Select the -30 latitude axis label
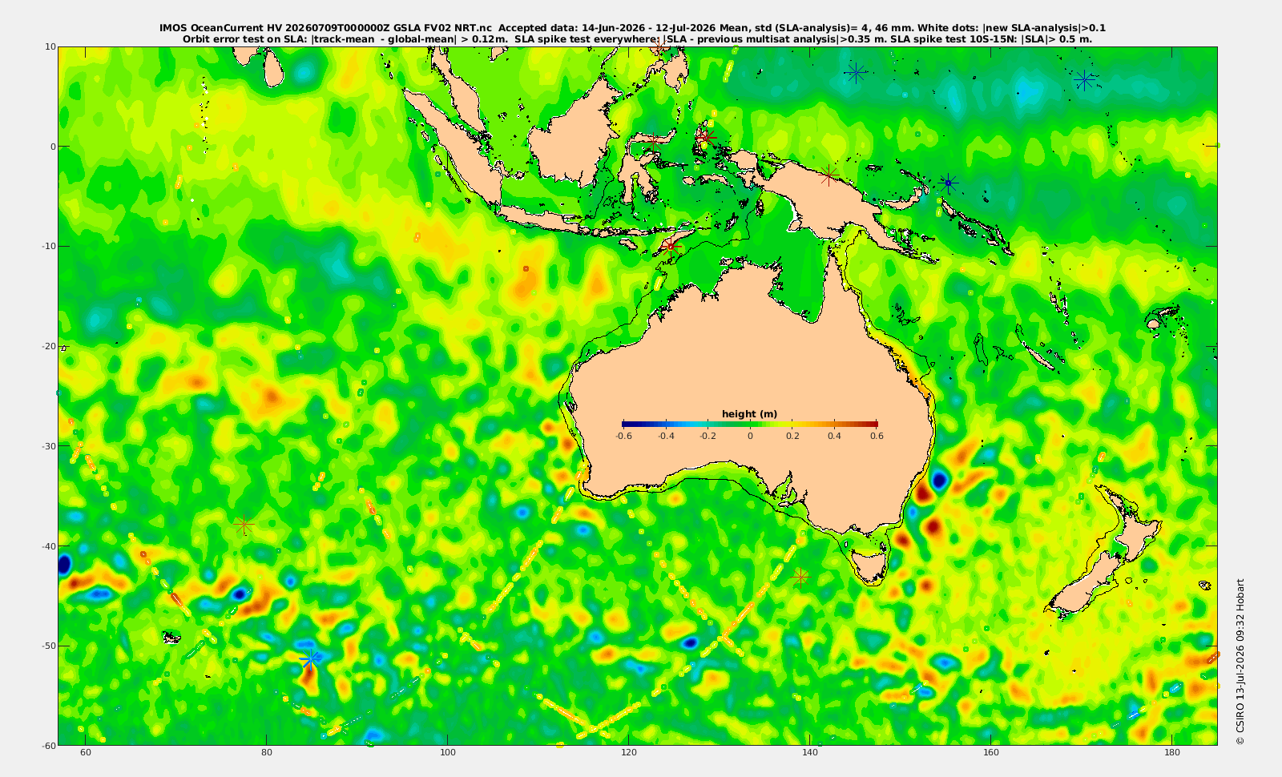This screenshot has width=1282, height=777. pyautogui.click(x=48, y=445)
